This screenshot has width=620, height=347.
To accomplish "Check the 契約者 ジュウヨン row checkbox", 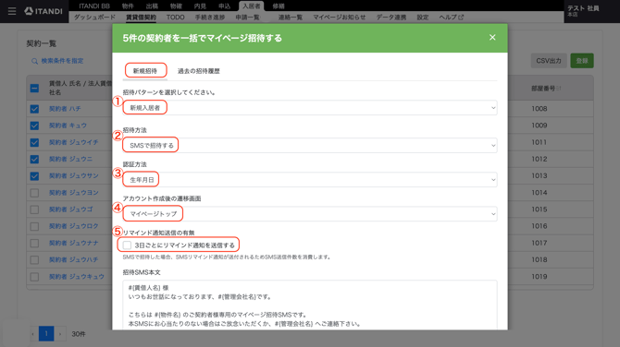I will coord(34,193).
